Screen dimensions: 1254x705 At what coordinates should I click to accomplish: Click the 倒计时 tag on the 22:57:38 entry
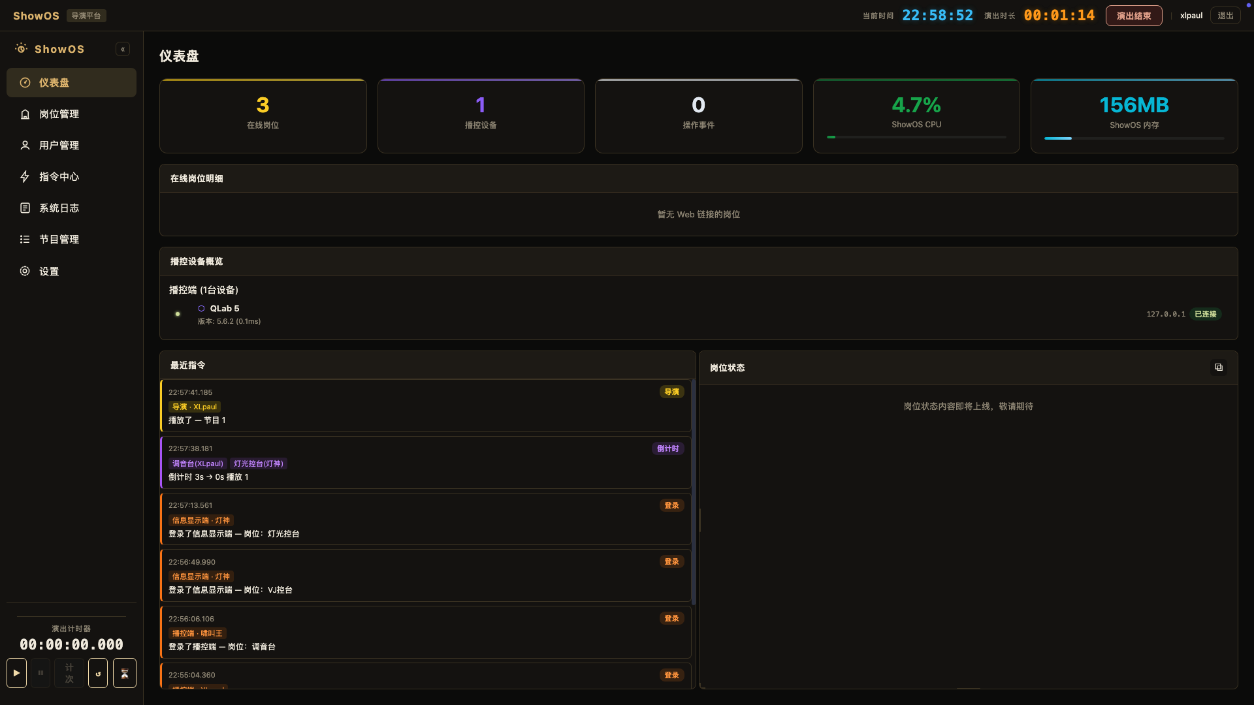(667, 449)
